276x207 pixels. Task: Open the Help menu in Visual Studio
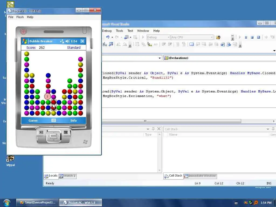coord(156,31)
